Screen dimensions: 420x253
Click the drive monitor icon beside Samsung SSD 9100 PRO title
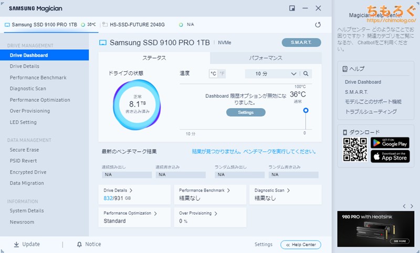[x=103, y=43]
